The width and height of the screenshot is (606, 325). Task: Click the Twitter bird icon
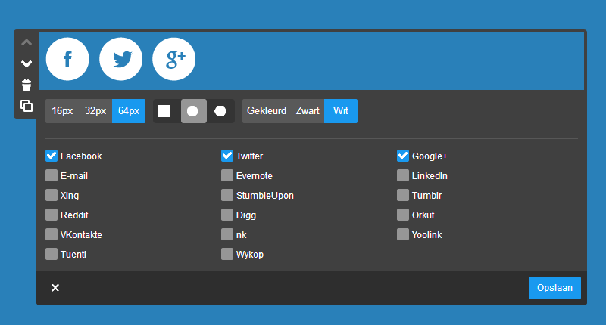(121, 59)
